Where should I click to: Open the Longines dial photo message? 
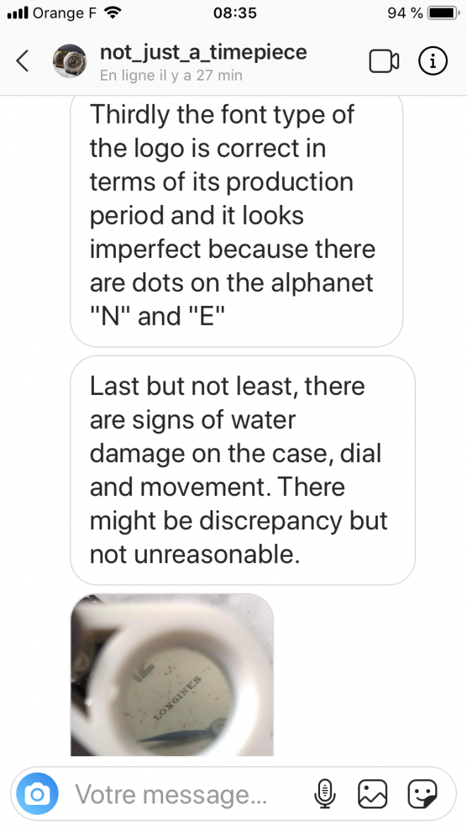tap(172, 675)
